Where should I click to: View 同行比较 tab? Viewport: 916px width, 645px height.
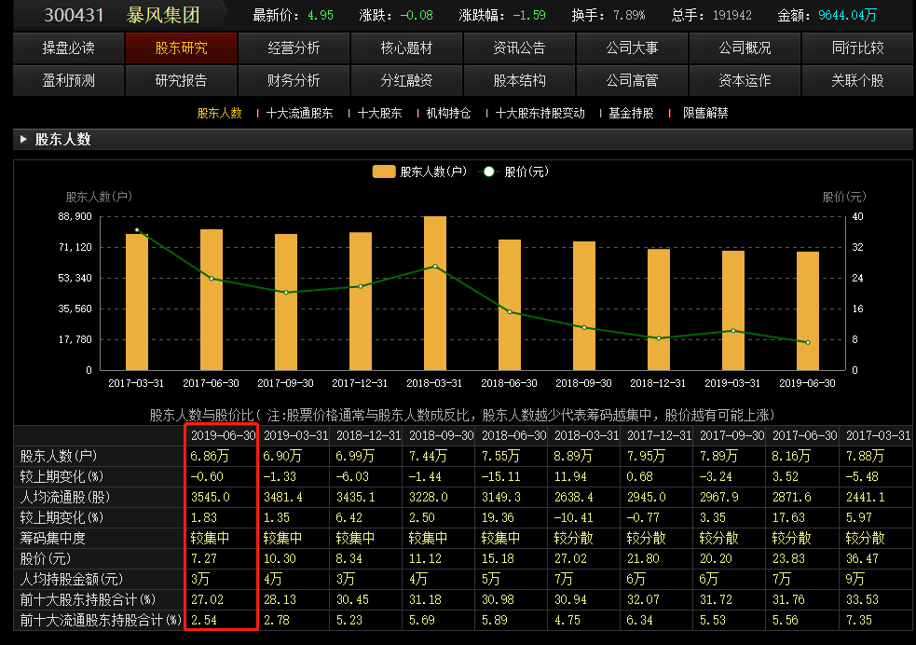click(x=857, y=48)
